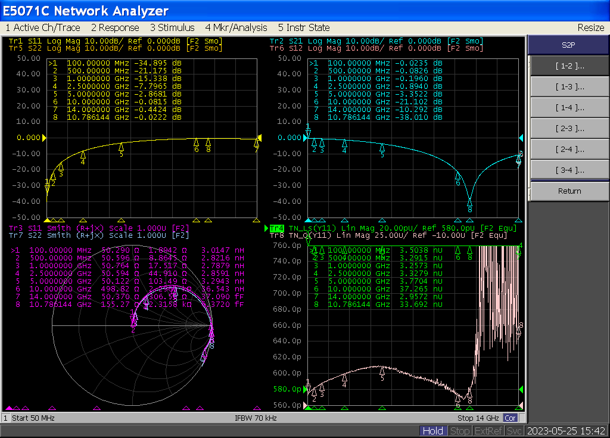Open the Instr State menu

(304, 27)
